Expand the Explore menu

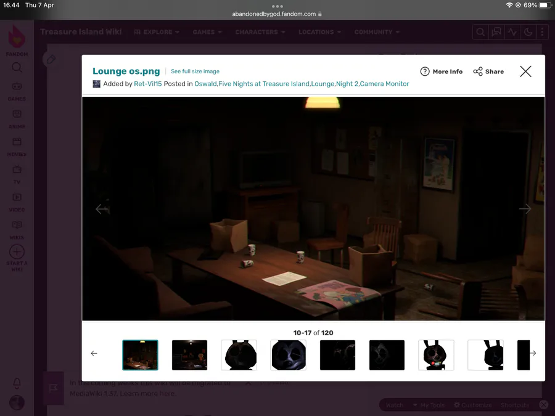pyautogui.click(x=157, y=32)
